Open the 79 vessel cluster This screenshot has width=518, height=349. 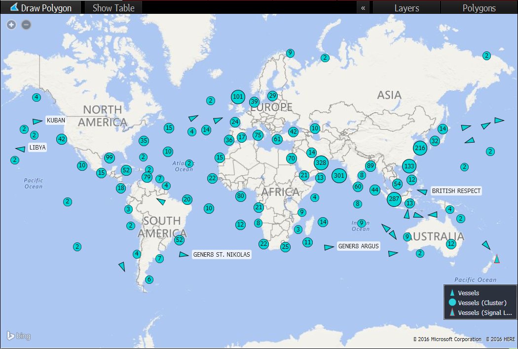click(147, 177)
